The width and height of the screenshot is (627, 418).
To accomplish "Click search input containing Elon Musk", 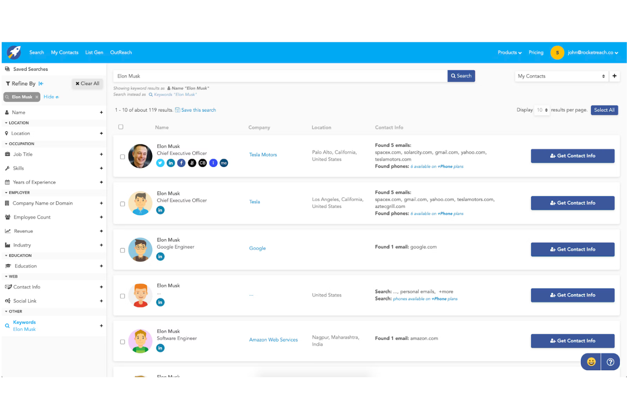I will tap(280, 76).
